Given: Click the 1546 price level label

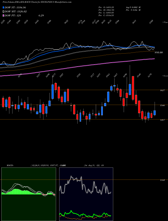Looking at the screenshot, I should click(x=162, y=105).
